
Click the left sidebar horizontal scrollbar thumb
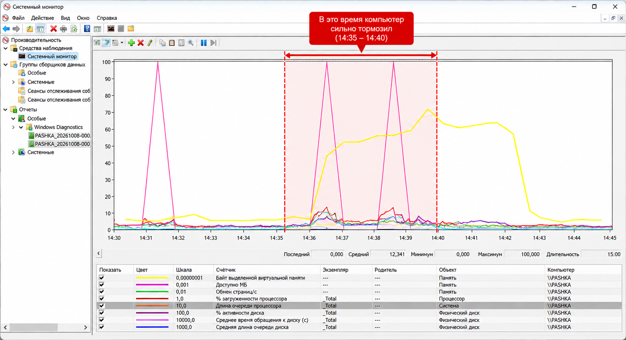pyautogui.click(x=33, y=327)
